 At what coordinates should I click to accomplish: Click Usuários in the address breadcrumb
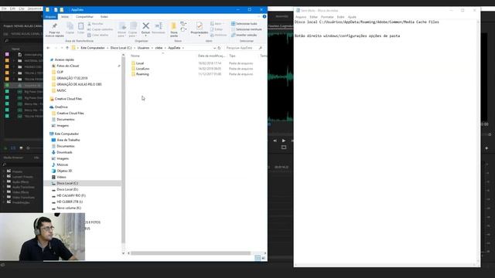coord(143,48)
